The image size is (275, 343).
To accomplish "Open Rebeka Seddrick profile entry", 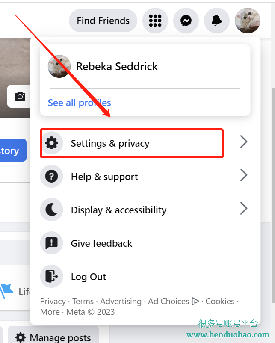I will (x=116, y=66).
